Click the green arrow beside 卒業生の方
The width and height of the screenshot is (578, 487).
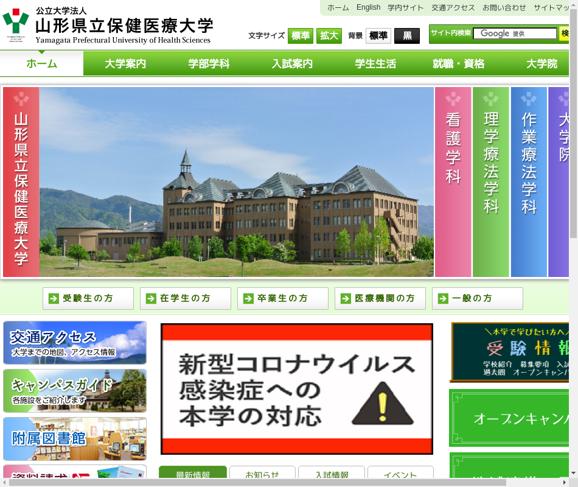tap(248, 298)
